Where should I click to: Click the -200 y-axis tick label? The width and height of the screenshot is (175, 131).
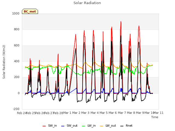pyautogui.click(x=16, y=109)
